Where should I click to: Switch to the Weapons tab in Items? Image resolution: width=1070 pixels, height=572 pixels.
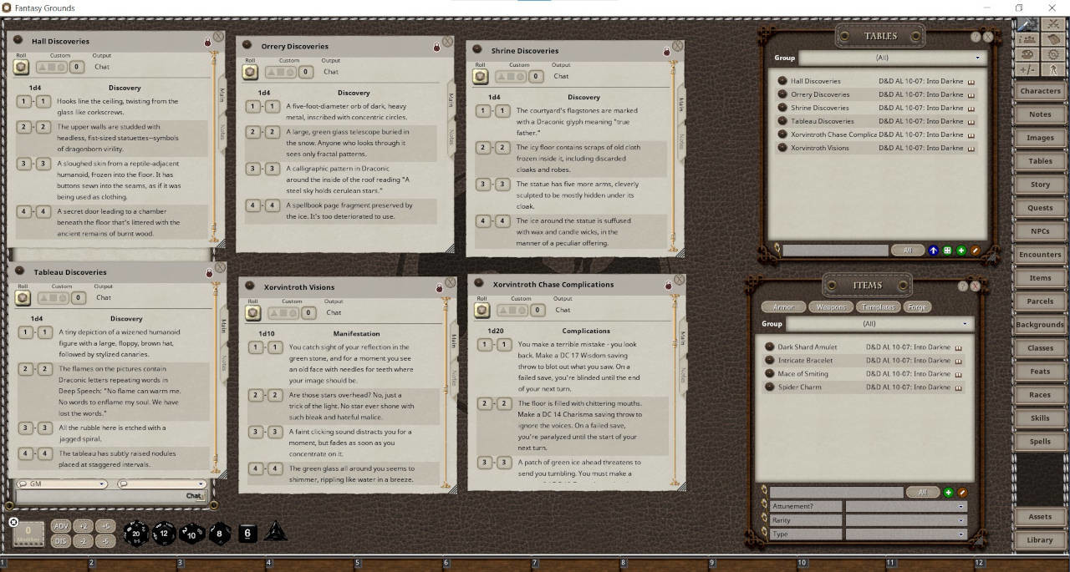[830, 306]
